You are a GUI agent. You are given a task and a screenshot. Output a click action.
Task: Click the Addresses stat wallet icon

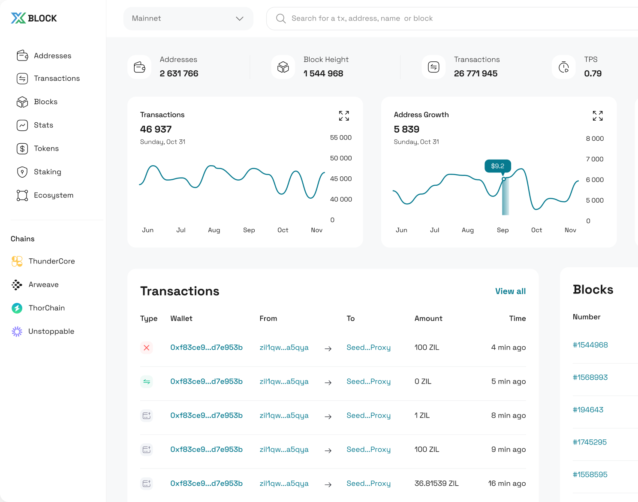[x=139, y=67]
